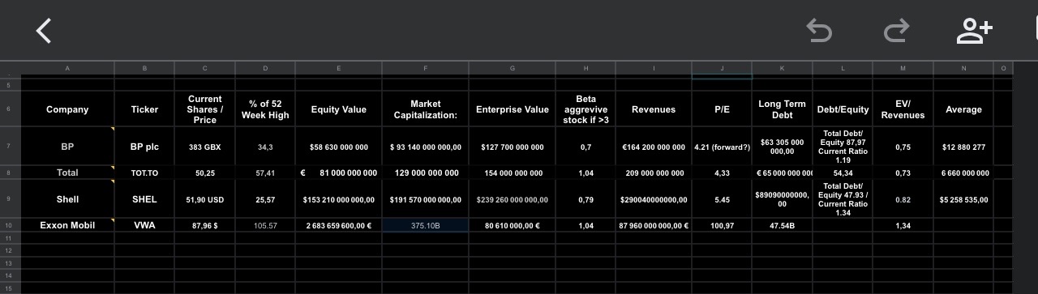Viewport: 1038px width, 294px height.
Task: Select row 7 header
Action: click(x=10, y=147)
